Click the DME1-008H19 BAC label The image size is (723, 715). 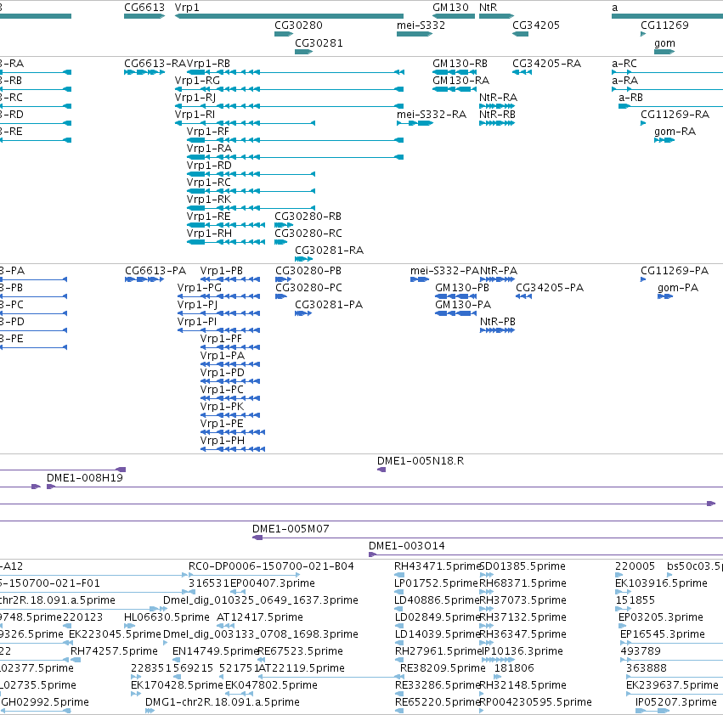(85, 479)
